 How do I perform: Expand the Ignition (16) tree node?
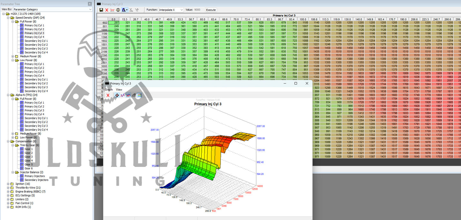tap(8, 184)
